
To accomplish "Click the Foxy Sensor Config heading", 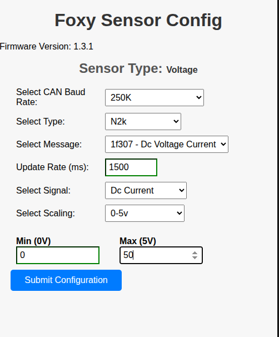I will click(x=138, y=21).
